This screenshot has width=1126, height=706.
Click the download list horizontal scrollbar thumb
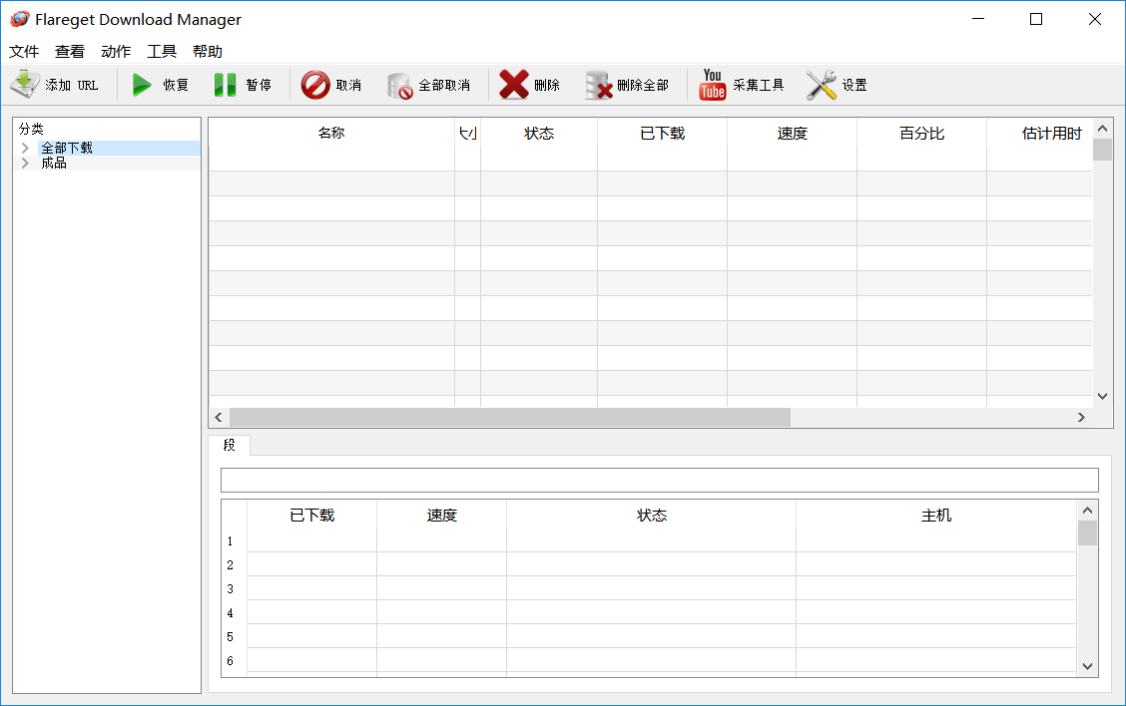pyautogui.click(x=510, y=417)
